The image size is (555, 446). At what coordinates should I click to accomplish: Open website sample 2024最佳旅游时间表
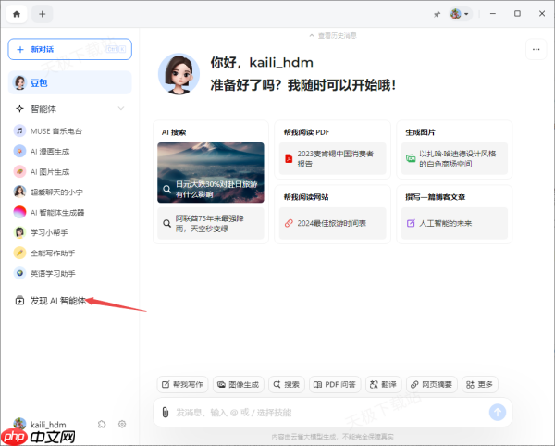click(x=333, y=223)
